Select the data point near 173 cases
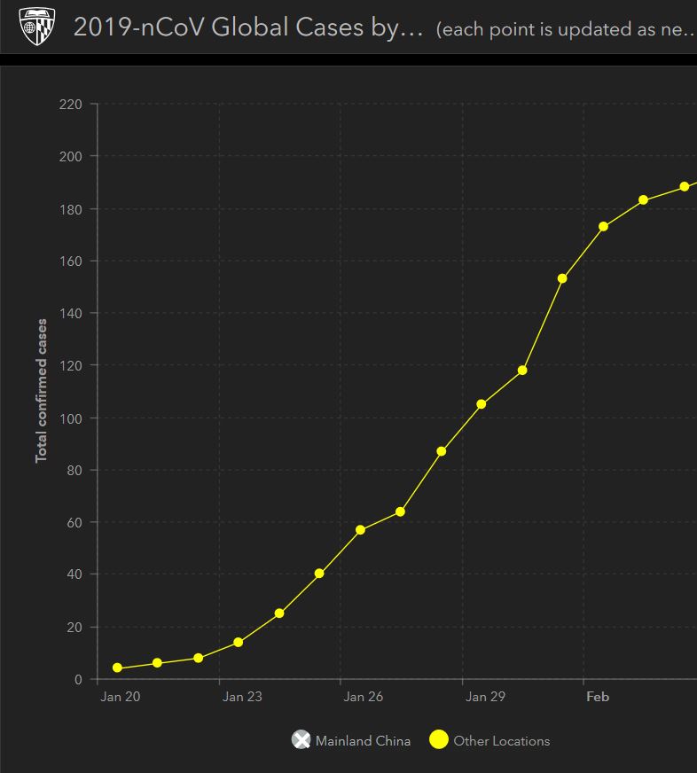The width and height of the screenshot is (697, 773). pyautogui.click(x=603, y=226)
